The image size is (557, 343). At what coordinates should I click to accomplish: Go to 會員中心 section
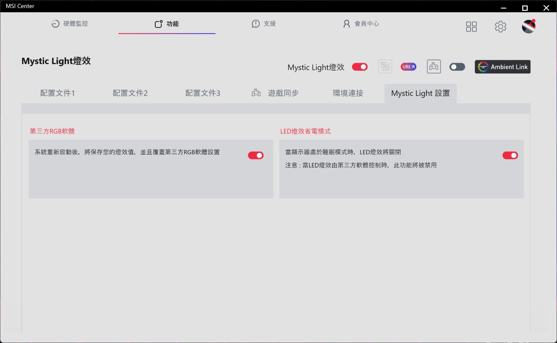(361, 24)
